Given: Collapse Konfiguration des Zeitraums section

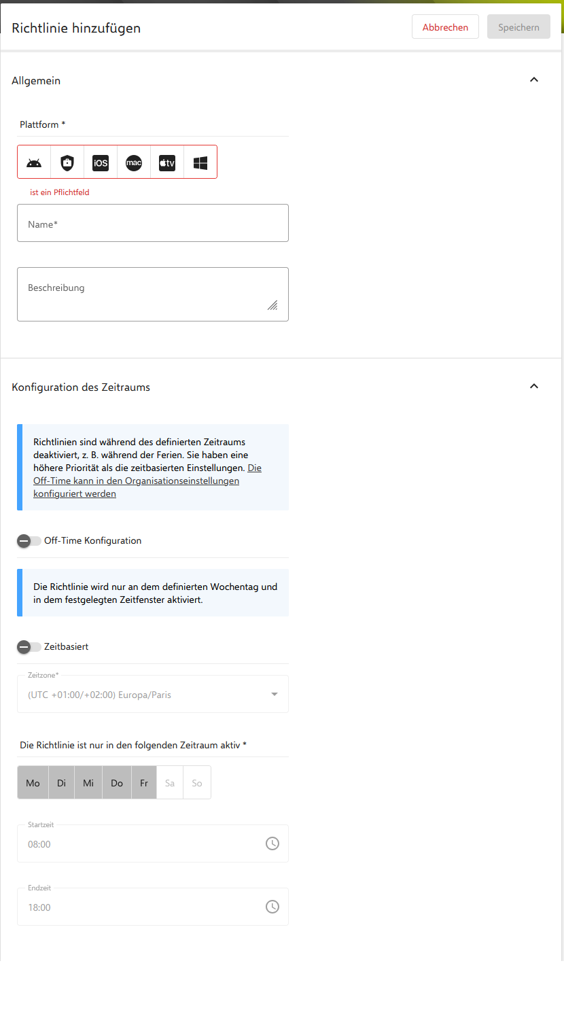Looking at the screenshot, I should point(534,387).
